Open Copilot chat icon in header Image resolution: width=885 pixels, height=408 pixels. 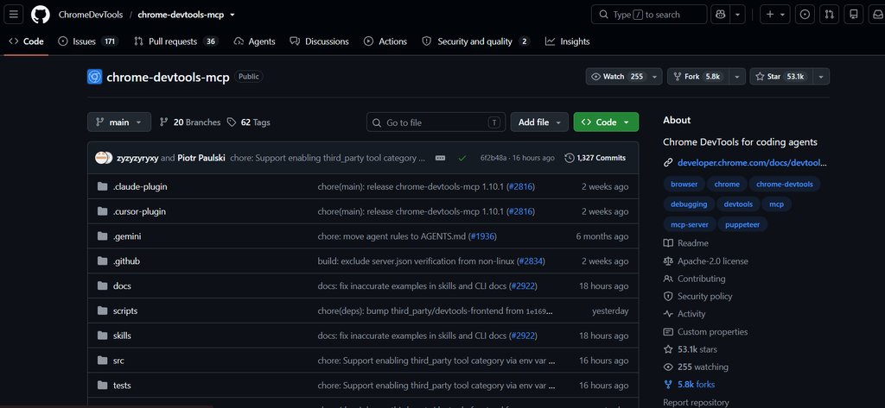tap(720, 15)
